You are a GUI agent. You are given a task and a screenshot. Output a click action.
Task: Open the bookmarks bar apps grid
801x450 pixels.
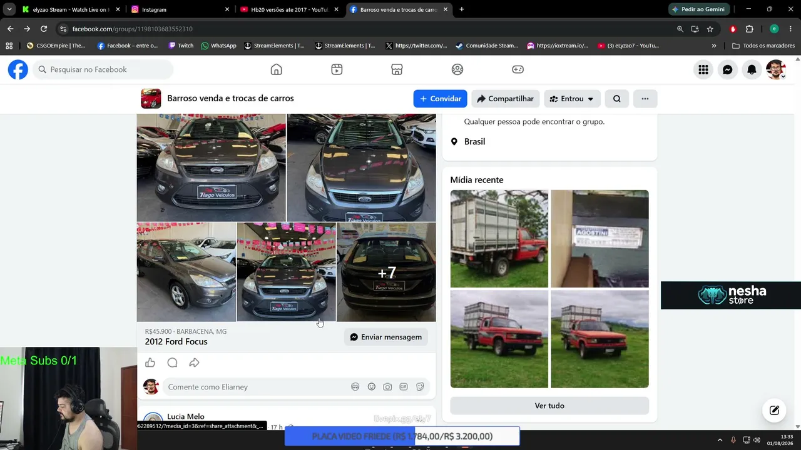[9, 46]
